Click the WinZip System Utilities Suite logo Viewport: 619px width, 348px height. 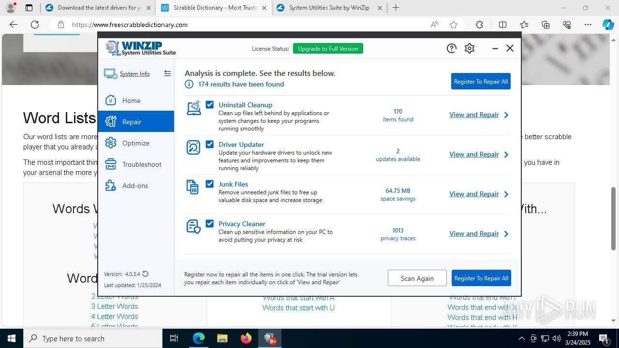pos(141,48)
